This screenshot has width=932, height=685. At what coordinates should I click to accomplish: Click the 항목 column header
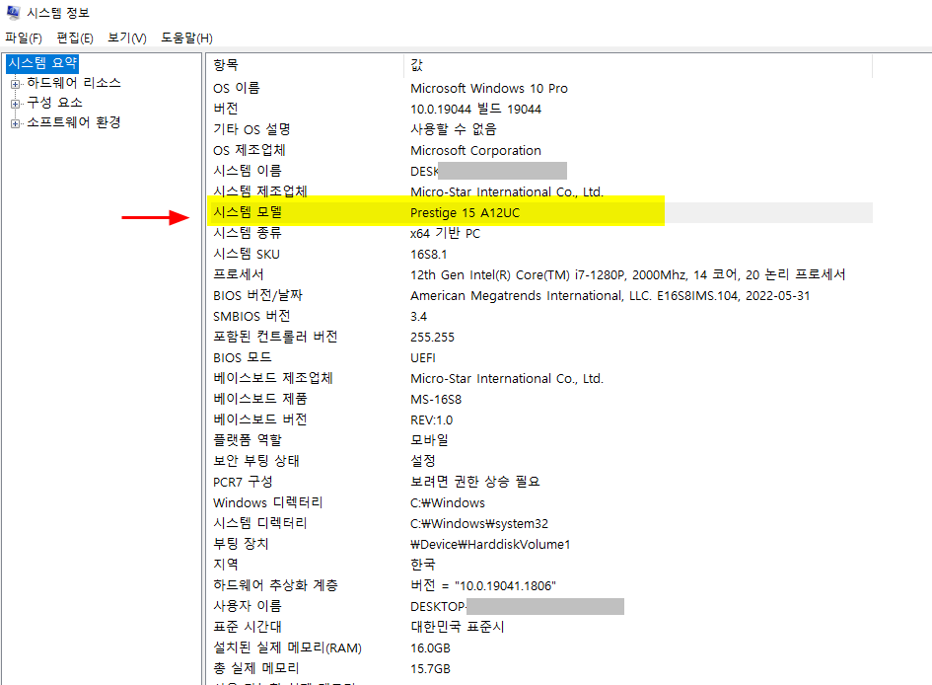coord(227,64)
